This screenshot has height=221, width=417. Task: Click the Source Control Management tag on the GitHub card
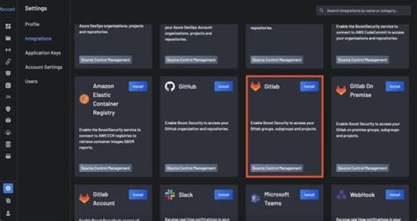tap(191, 168)
